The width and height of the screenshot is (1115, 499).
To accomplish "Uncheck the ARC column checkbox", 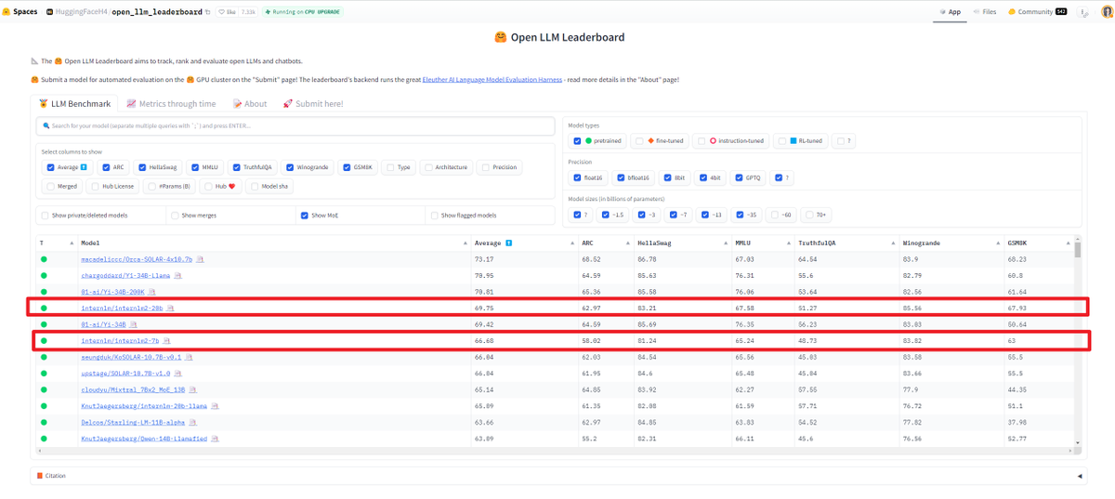I will [105, 167].
